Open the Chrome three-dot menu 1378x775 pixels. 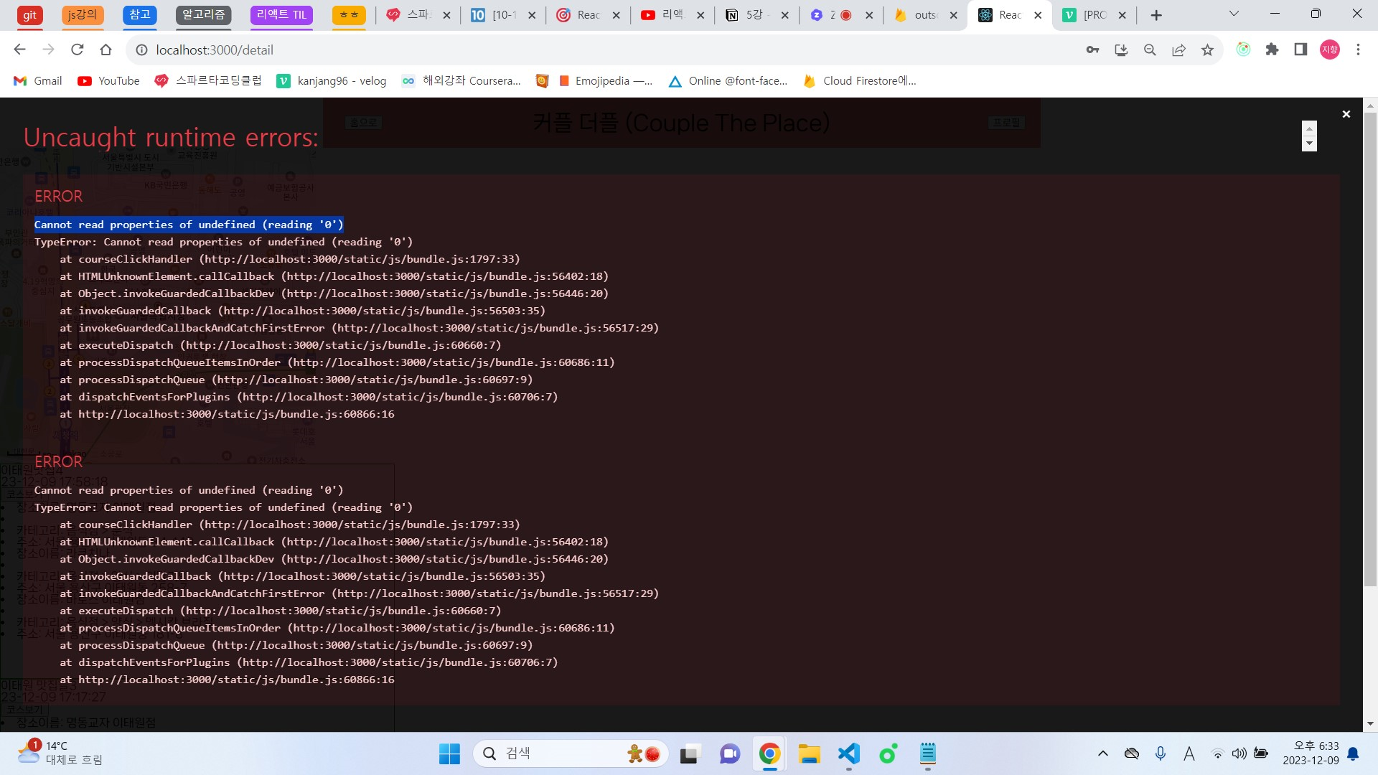click(x=1358, y=50)
